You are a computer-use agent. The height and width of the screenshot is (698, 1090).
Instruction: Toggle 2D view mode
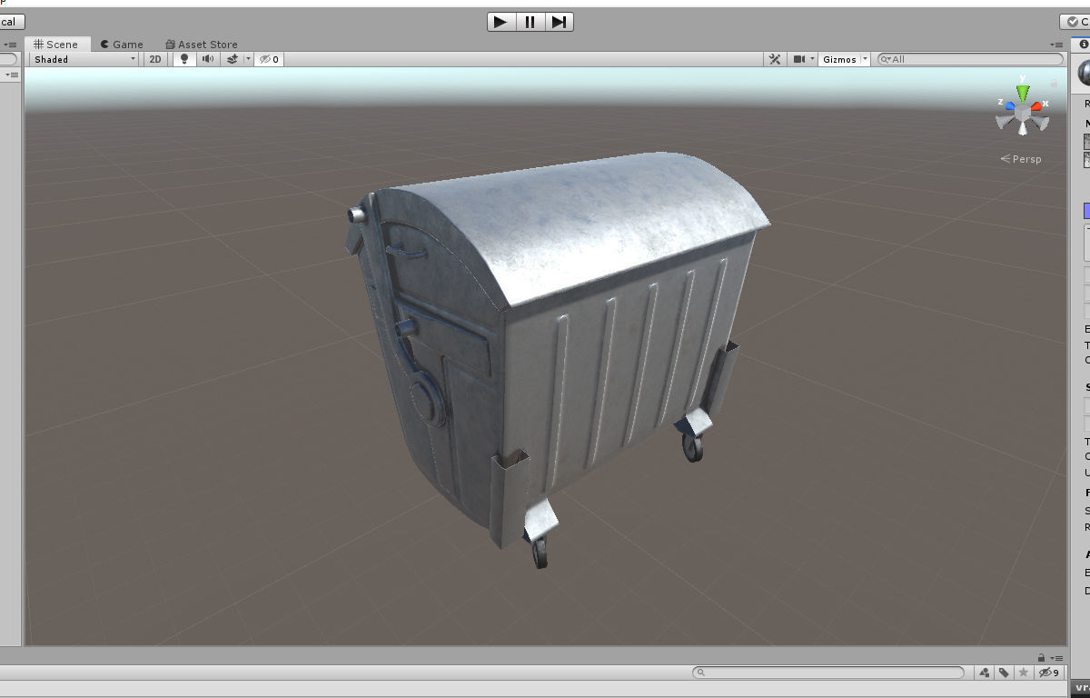(x=155, y=59)
